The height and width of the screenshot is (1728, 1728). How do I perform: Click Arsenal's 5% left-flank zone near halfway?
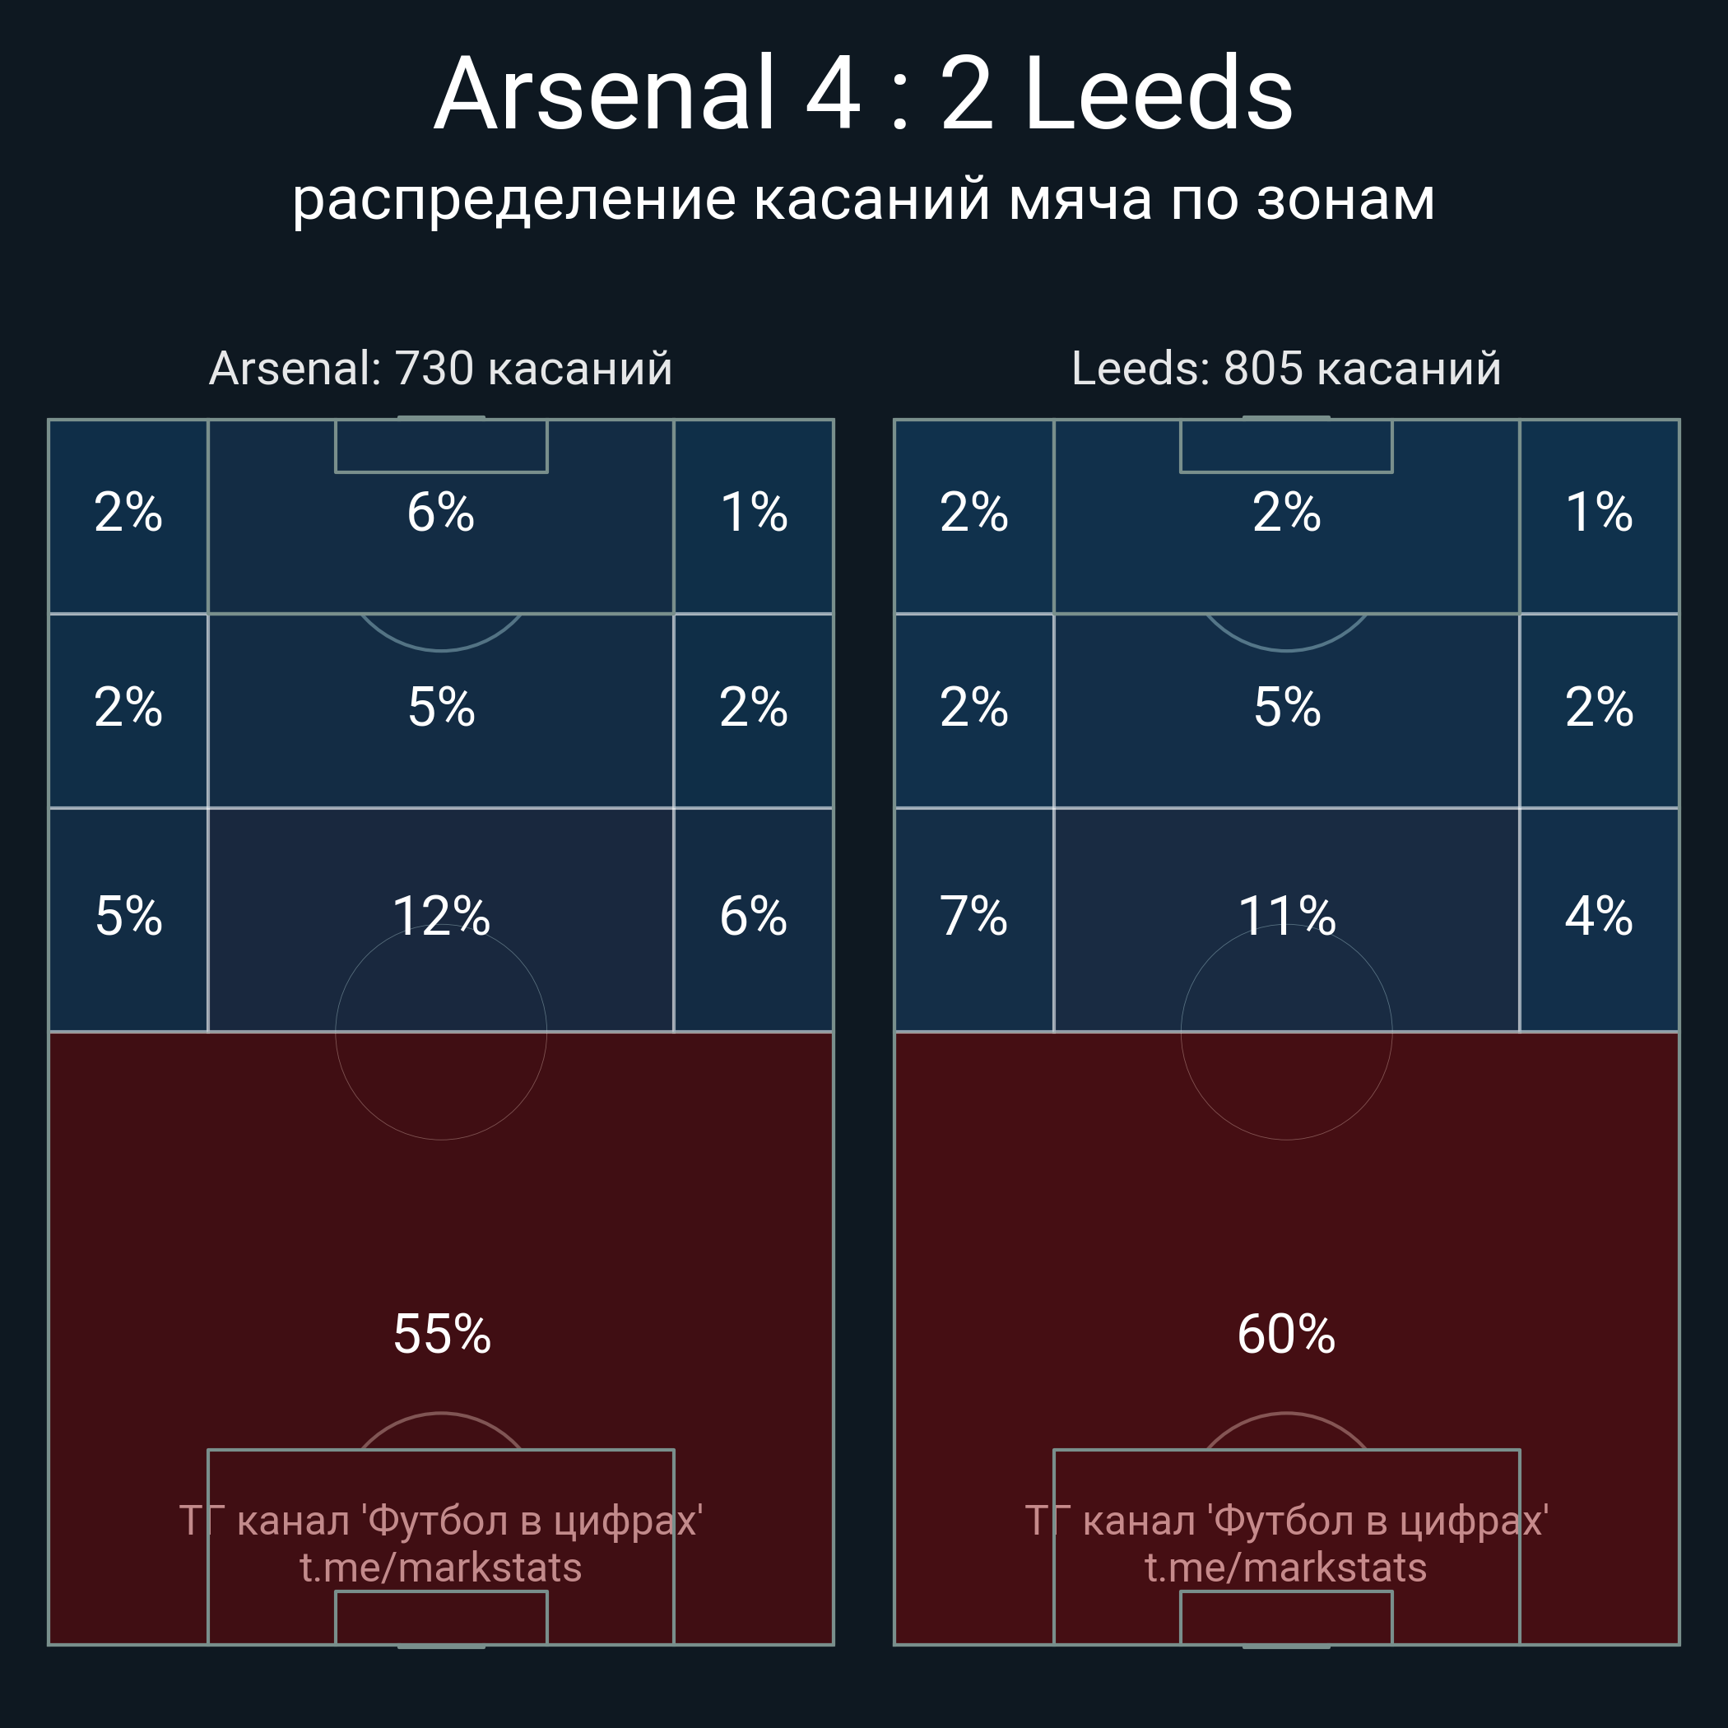[x=129, y=916]
